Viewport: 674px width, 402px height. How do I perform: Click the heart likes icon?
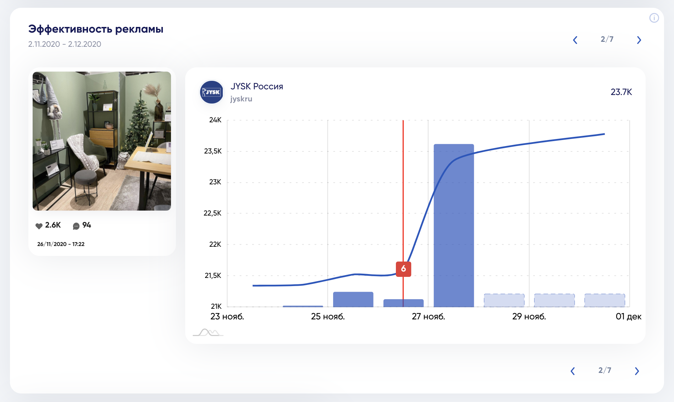pyautogui.click(x=39, y=226)
